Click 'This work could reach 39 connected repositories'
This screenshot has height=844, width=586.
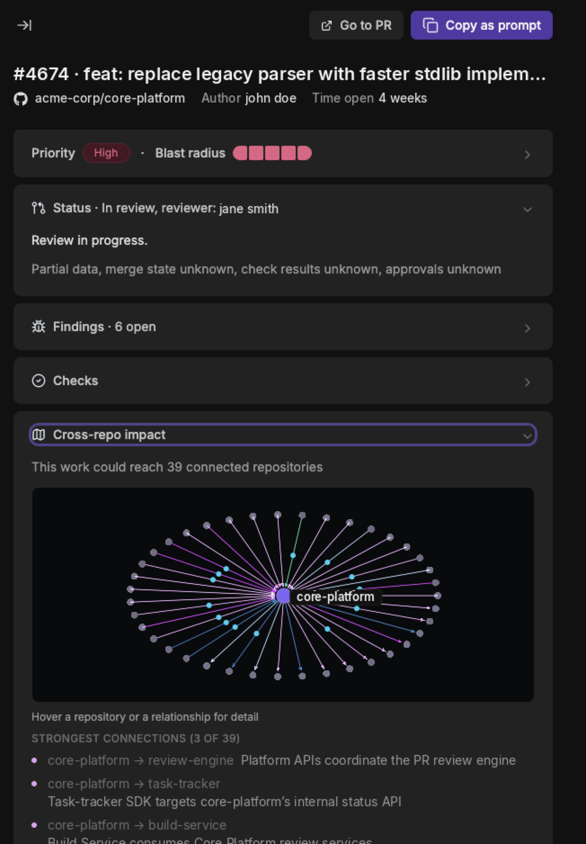coord(177,467)
